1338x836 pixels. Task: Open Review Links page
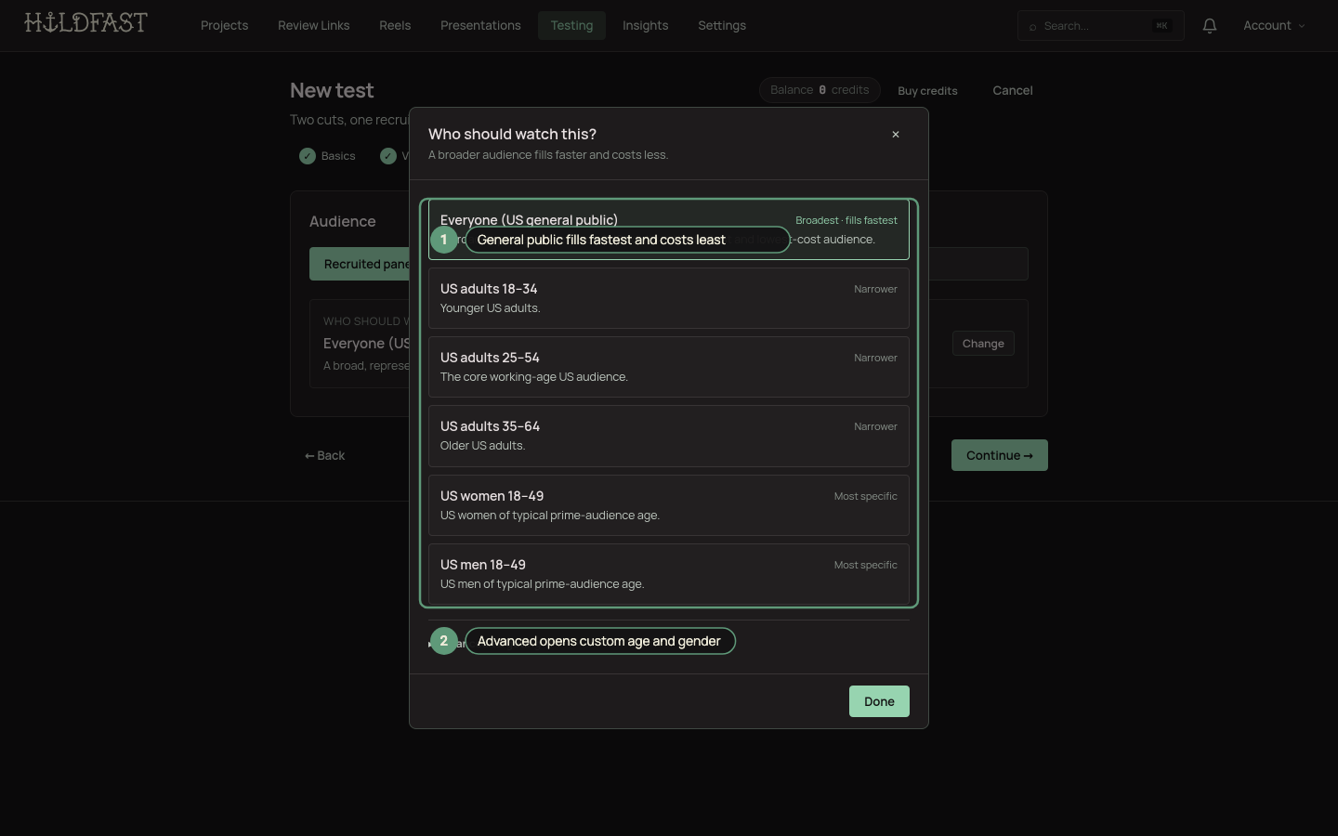314,26
